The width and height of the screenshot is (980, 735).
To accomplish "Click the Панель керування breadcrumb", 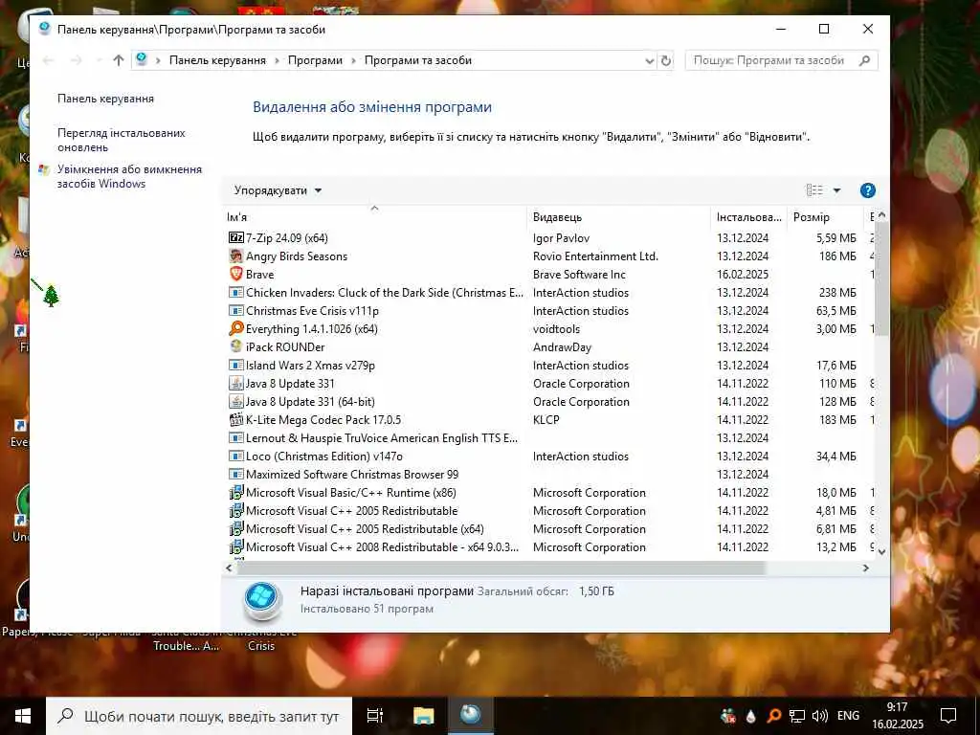I will coord(217,60).
